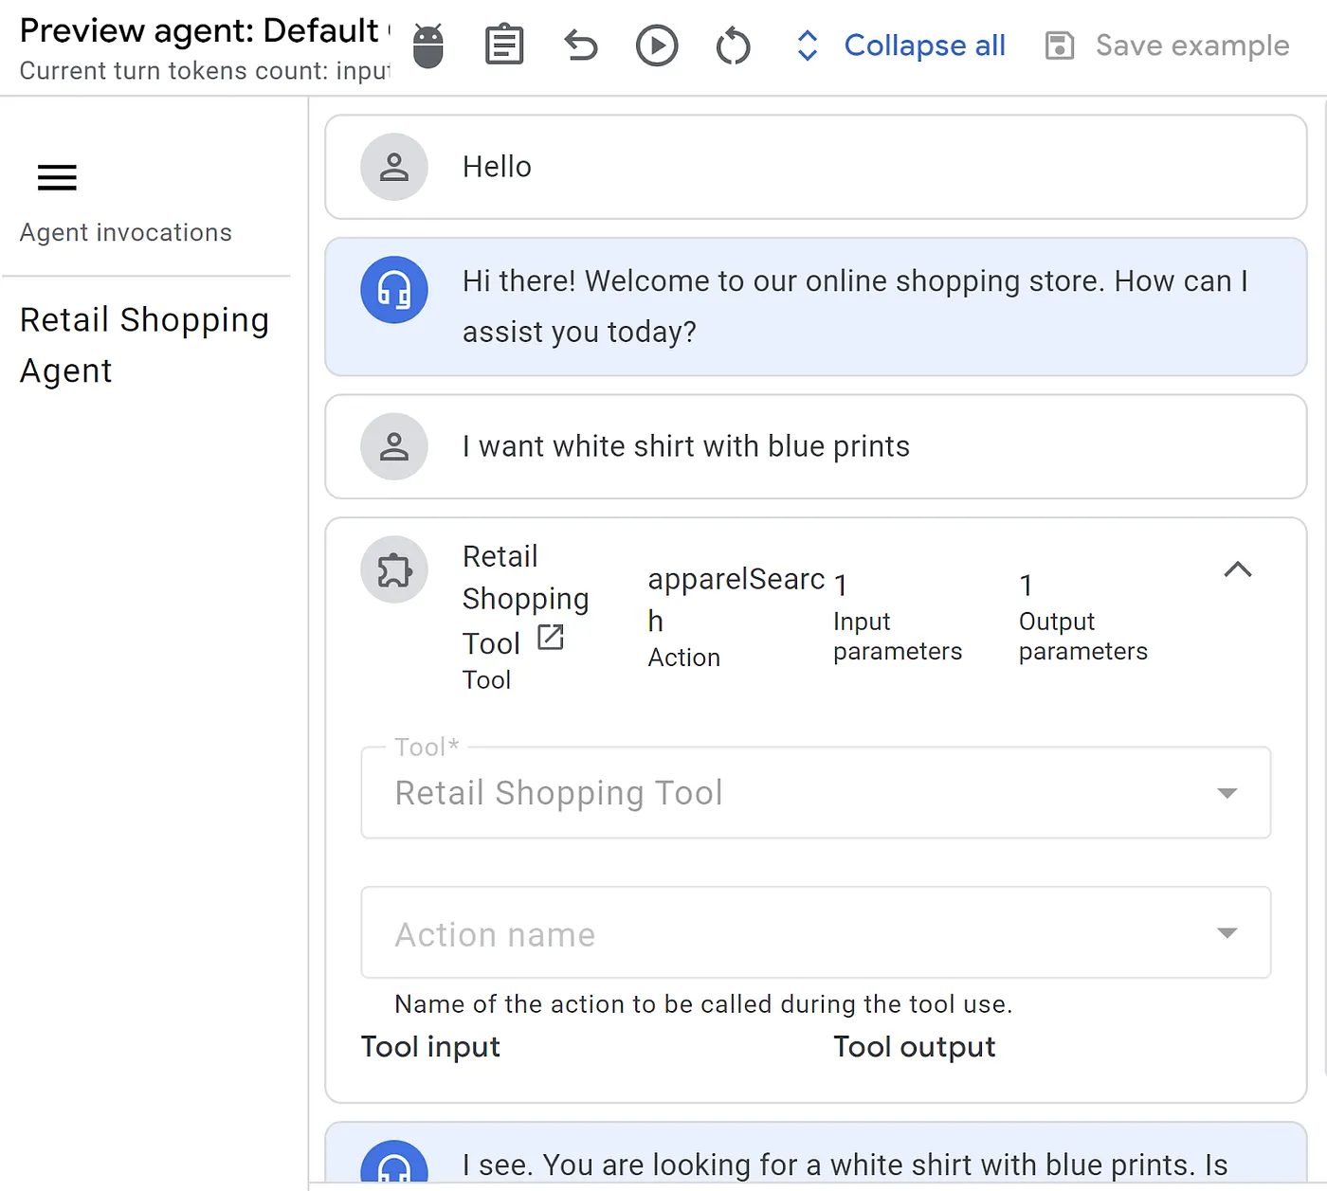Collapse the tool invocation card chevron
Image resolution: width=1327 pixels, height=1191 pixels.
pos(1237,569)
